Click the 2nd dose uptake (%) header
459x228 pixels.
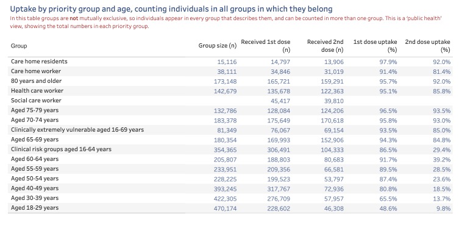pyautogui.click(x=428, y=46)
